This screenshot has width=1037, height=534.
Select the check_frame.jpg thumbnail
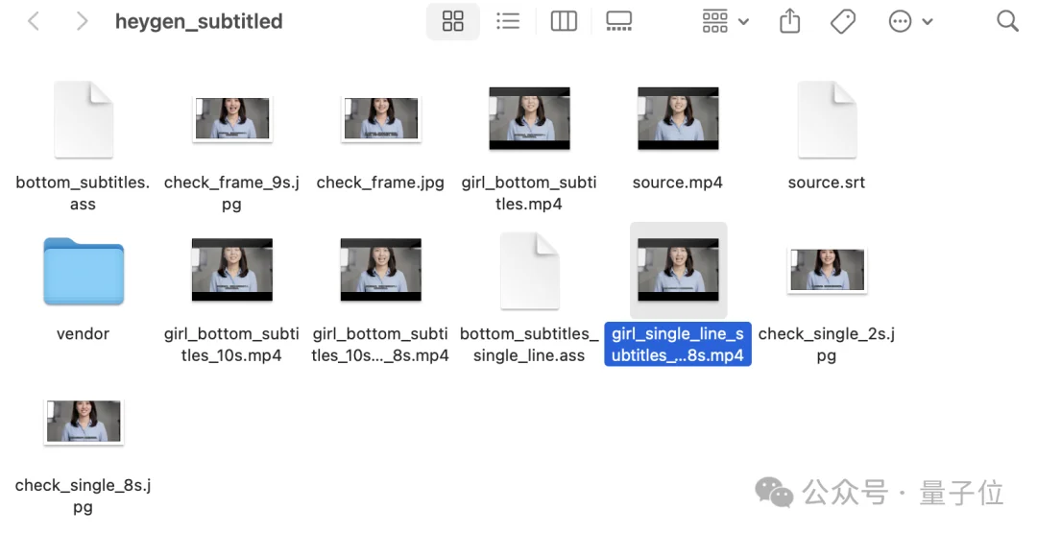tap(381, 118)
